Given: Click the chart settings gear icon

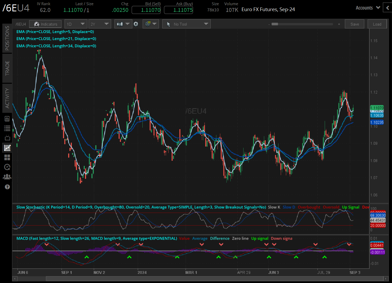Looking at the screenshot, I should click(136, 24).
